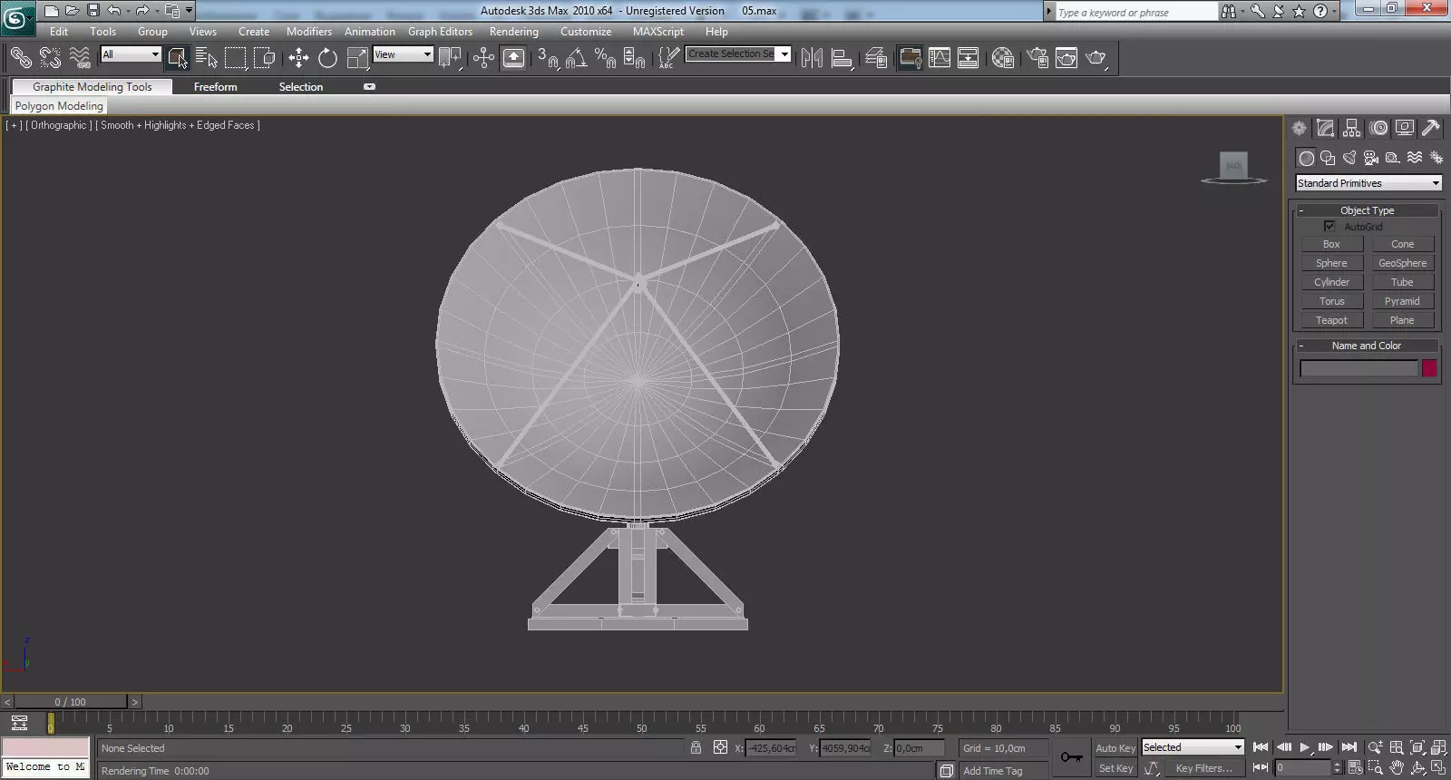Open the Curve Editor
Viewport: 1451px width, 780px height.
[940, 58]
